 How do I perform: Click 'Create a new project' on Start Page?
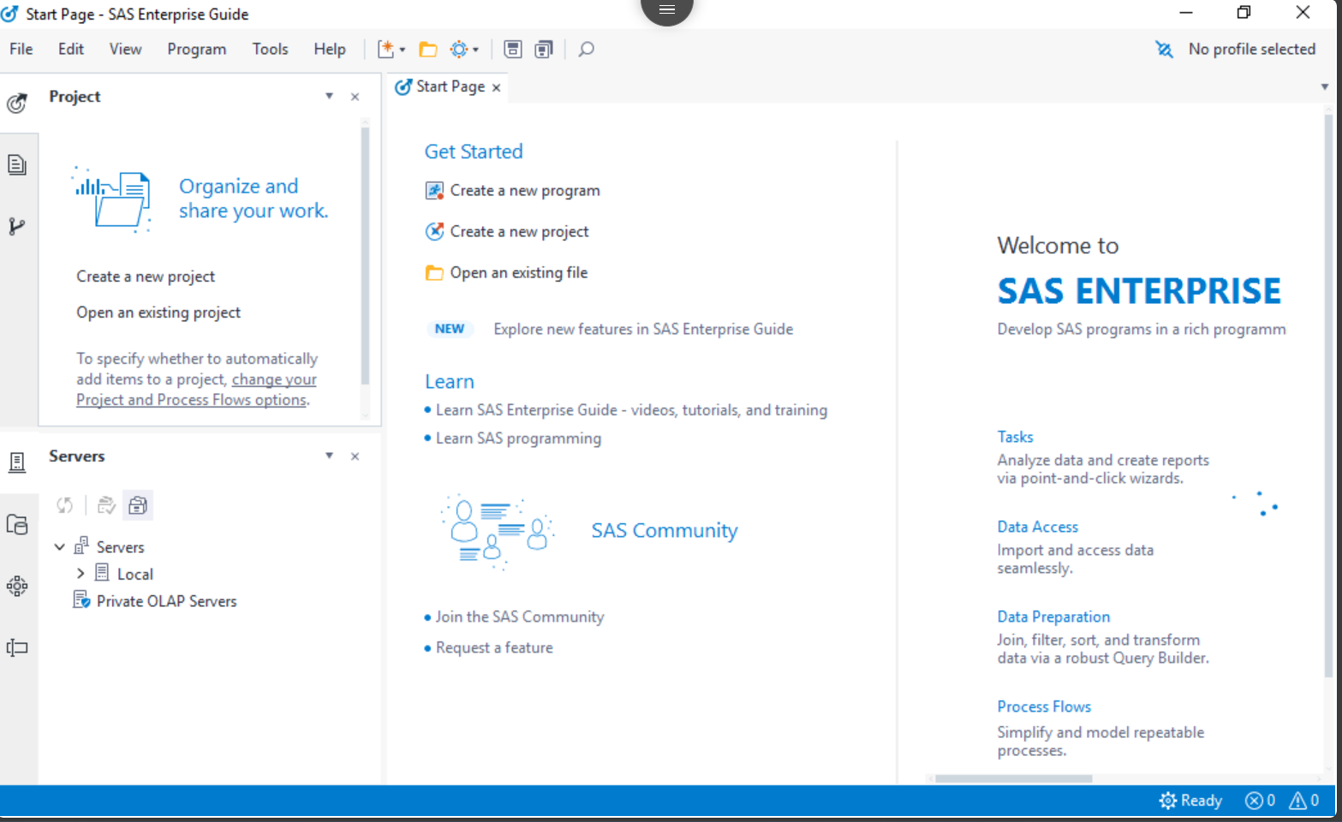[520, 231]
